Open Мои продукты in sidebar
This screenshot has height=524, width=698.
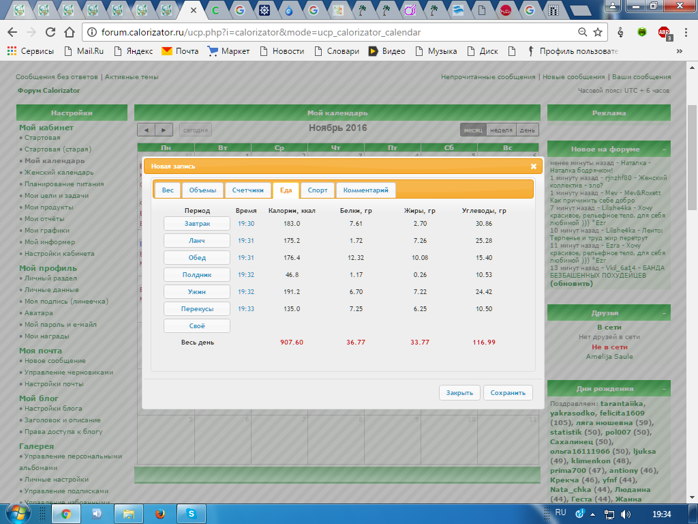[48, 207]
